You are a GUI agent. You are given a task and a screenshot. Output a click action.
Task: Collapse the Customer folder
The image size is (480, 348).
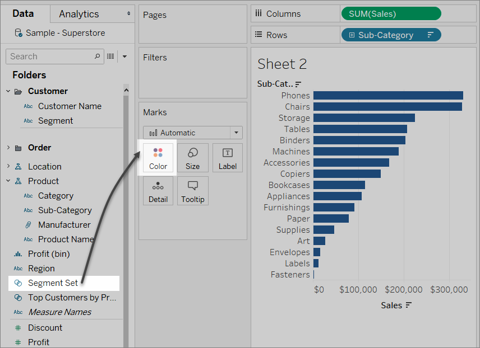(x=8, y=91)
